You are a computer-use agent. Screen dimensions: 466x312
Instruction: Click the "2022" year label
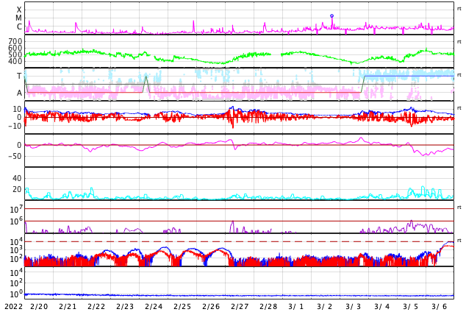click(x=14, y=307)
